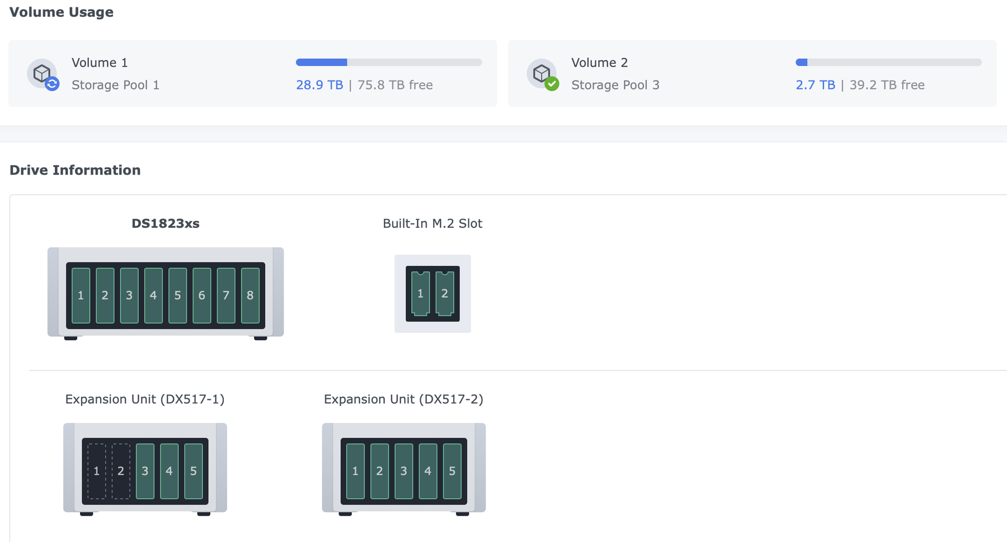
Task: Click the Volume 2 healthy status icon
Action: point(552,84)
